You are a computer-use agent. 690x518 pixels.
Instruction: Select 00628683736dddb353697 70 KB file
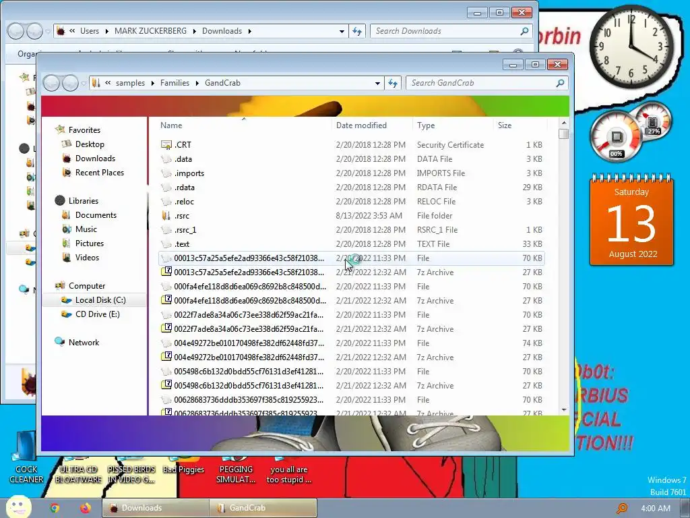[352, 399]
